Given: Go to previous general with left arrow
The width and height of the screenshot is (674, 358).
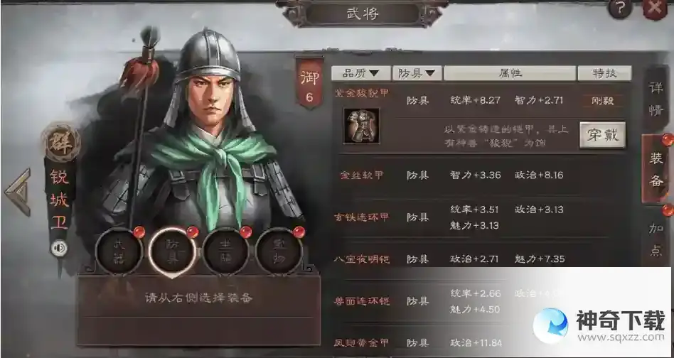Looking at the screenshot, I should pos(18,192).
